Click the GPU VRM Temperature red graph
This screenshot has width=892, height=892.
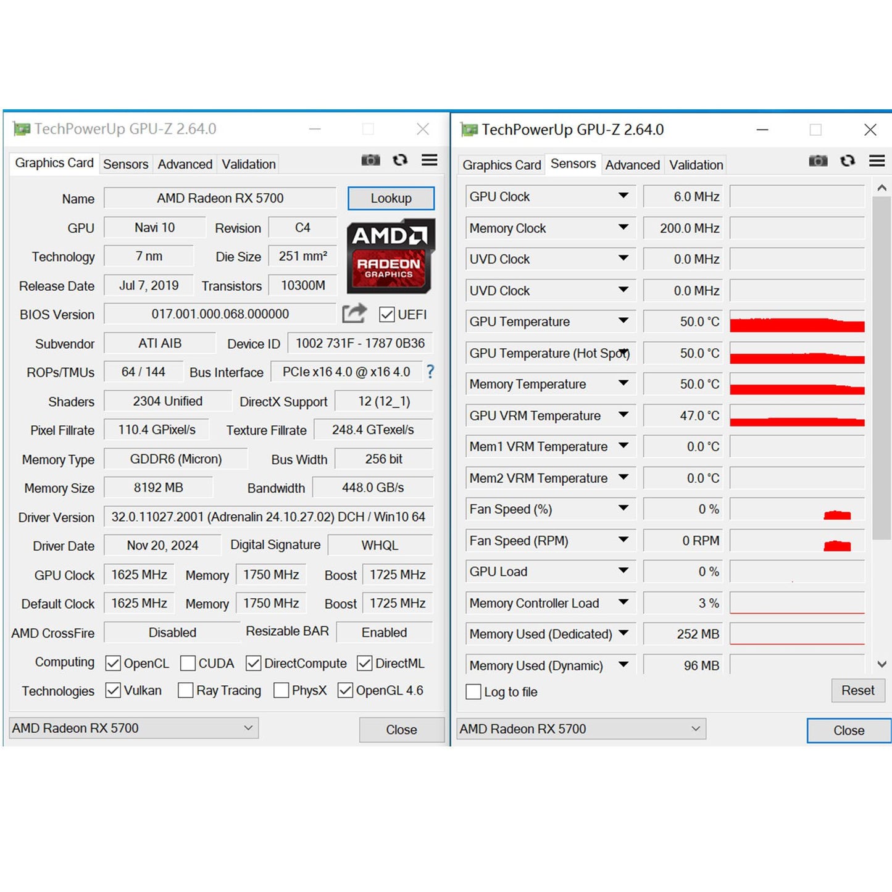[x=797, y=415]
